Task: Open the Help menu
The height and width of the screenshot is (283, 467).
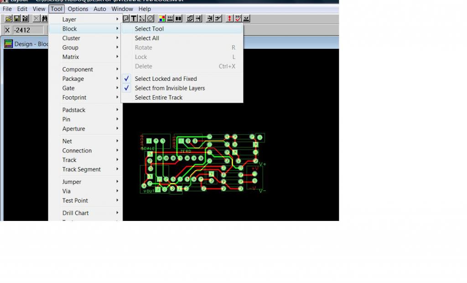Action: pos(145,9)
